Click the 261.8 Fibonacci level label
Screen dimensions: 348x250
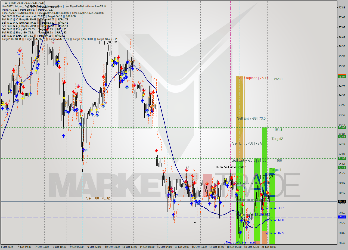click(x=278, y=79)
